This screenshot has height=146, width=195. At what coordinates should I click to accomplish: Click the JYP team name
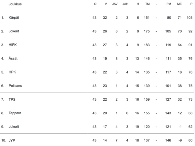tap(12, 141)
